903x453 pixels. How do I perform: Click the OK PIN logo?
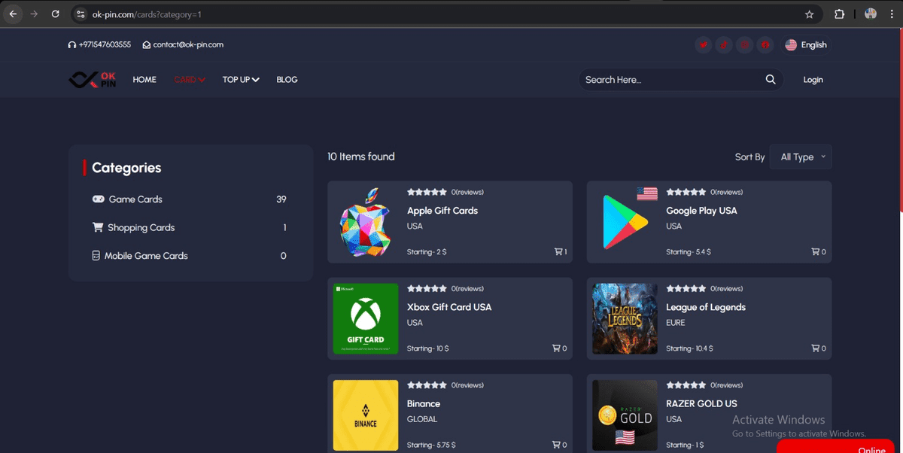tap(93, 80)
